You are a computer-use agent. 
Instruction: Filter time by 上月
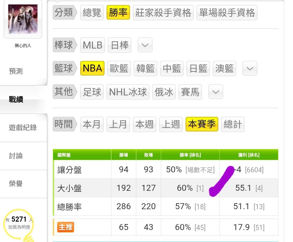[118, 124]
